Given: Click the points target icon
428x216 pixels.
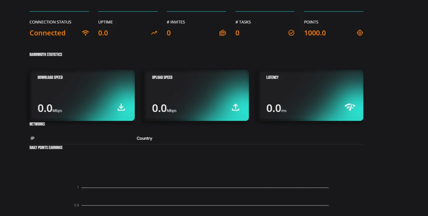Looking at the screenshot, I should tap(360, 33).
